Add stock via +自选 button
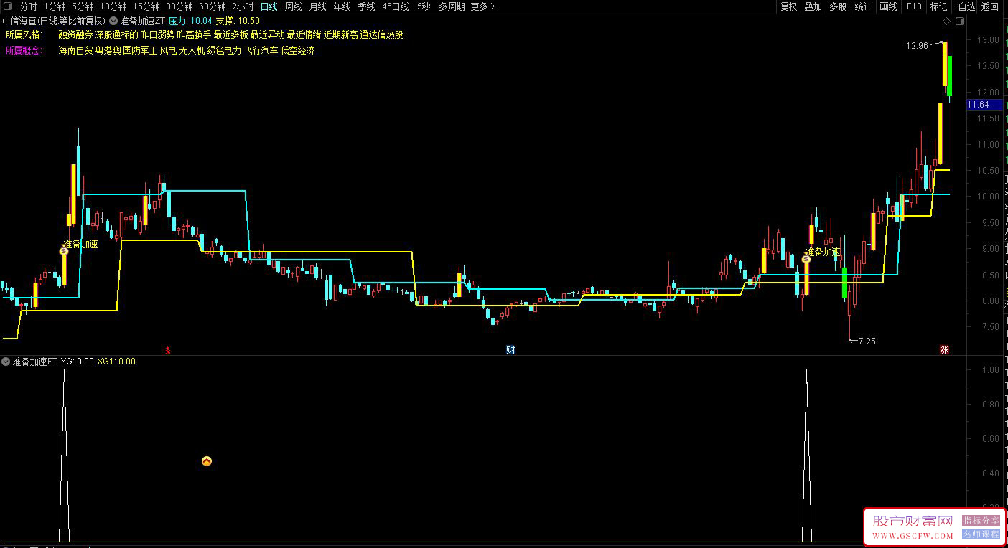Screen dimensions: 1008x548 point(964,6)
